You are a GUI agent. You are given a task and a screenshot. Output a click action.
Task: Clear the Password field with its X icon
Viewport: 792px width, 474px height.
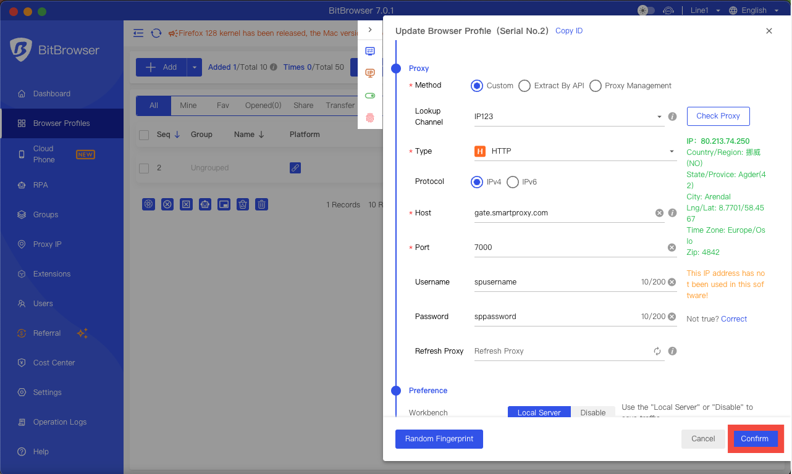coord(672,317)
